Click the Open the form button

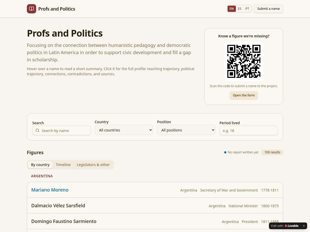pos(244,95)
